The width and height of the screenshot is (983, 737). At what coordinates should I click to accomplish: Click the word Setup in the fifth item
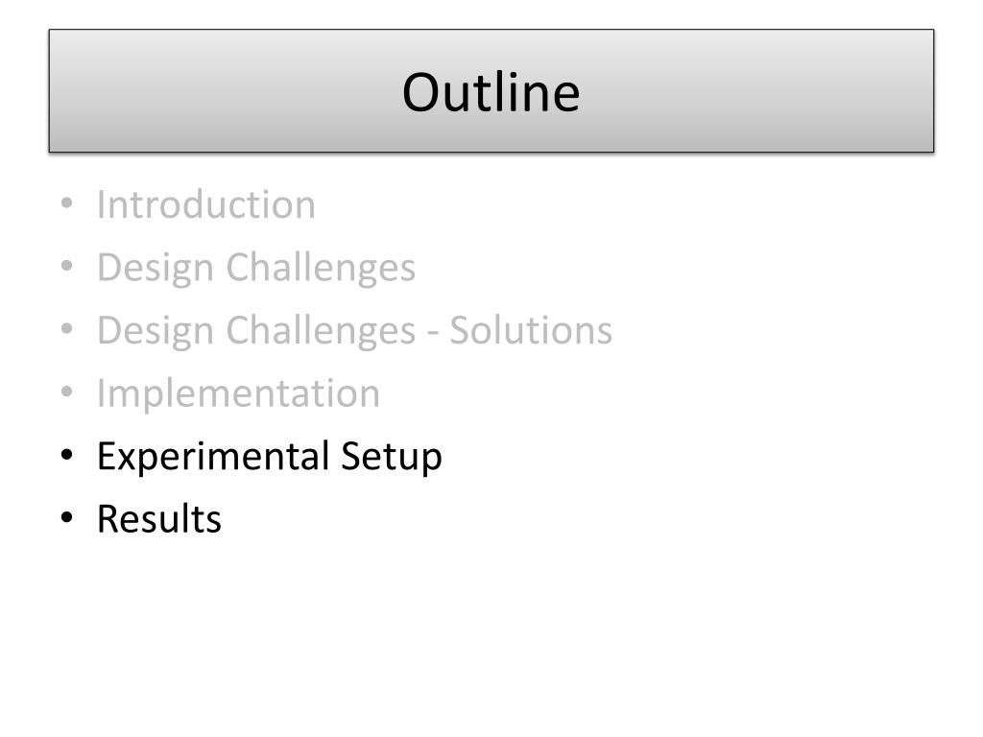pos(392,456)
